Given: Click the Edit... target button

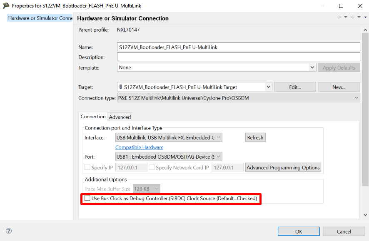Looking at the screenshot, I should coord(295,87).
